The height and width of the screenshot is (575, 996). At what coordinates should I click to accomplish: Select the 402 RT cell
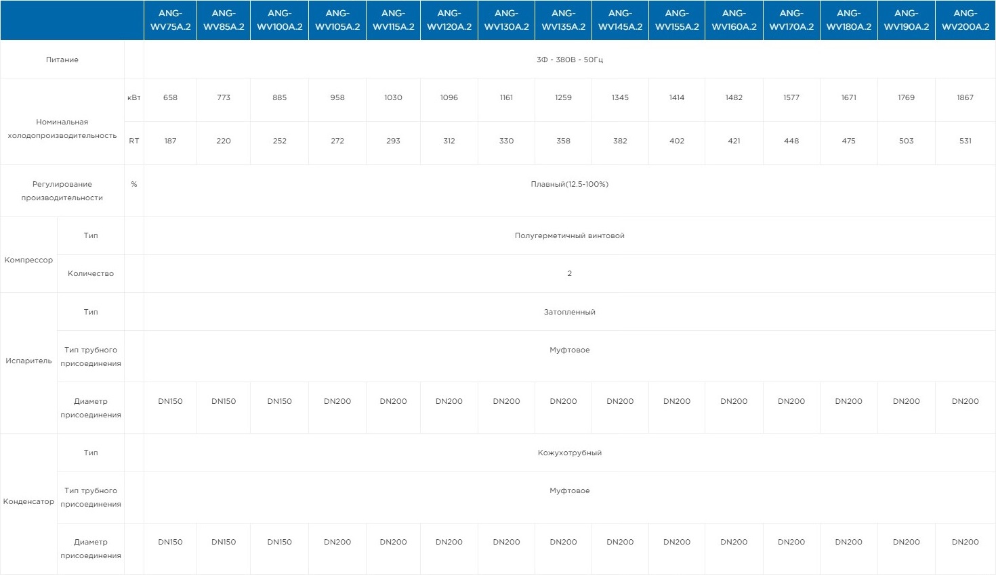[x=676, y=141]
